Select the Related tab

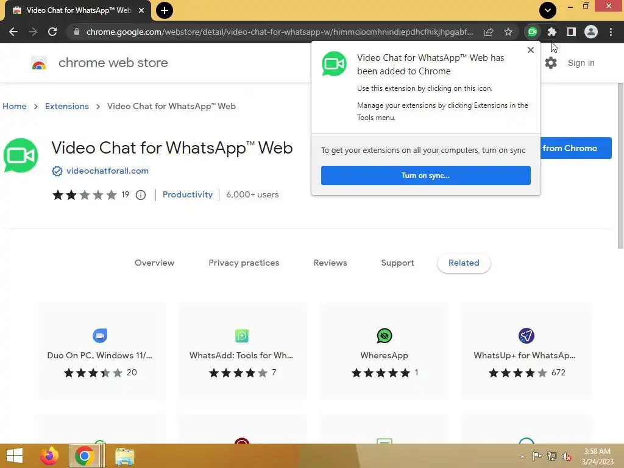click(x=464, y=263)
